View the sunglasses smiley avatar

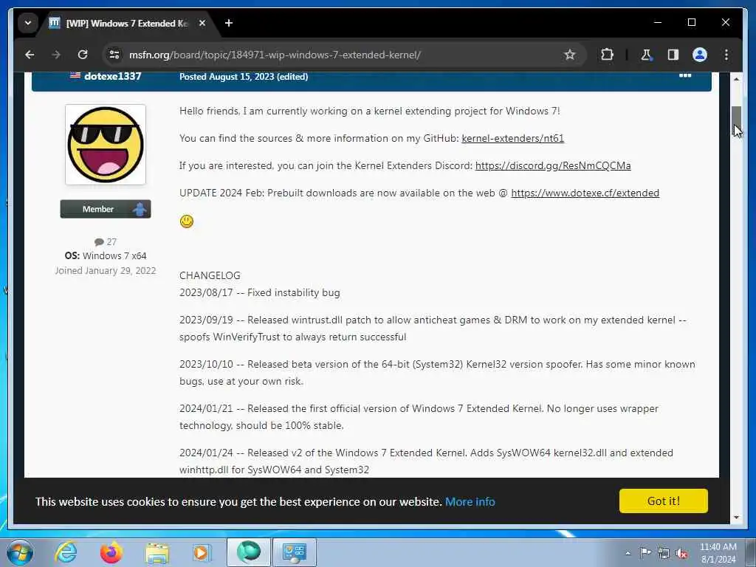coord(106,145)
